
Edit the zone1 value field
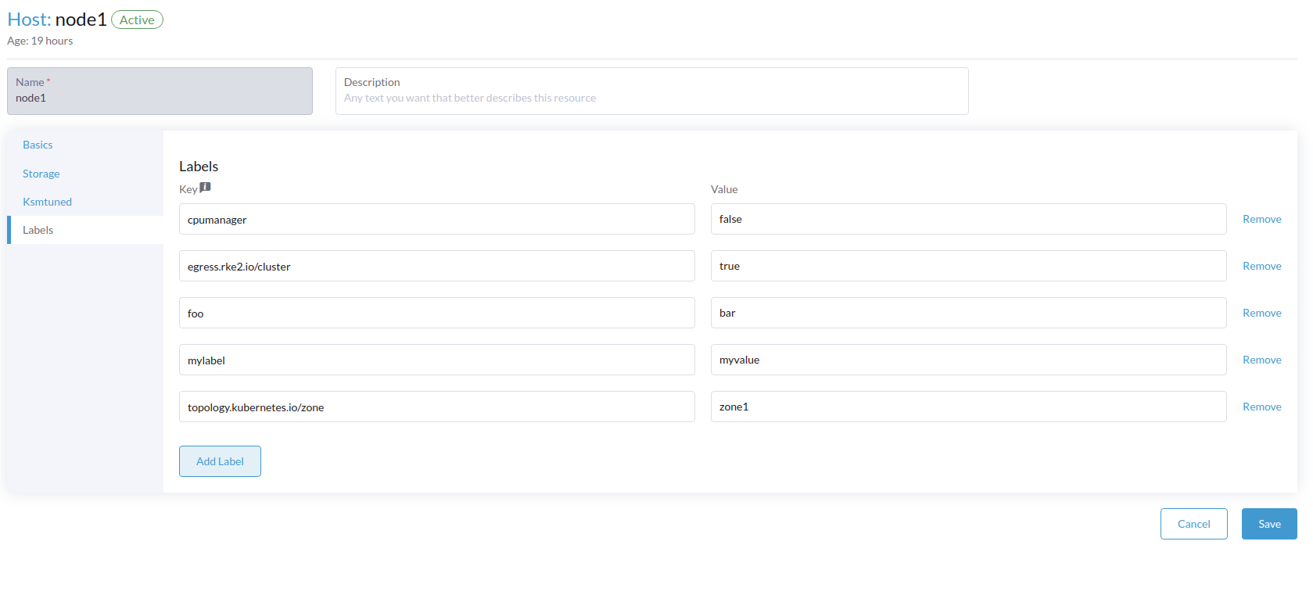coord(968,407)
